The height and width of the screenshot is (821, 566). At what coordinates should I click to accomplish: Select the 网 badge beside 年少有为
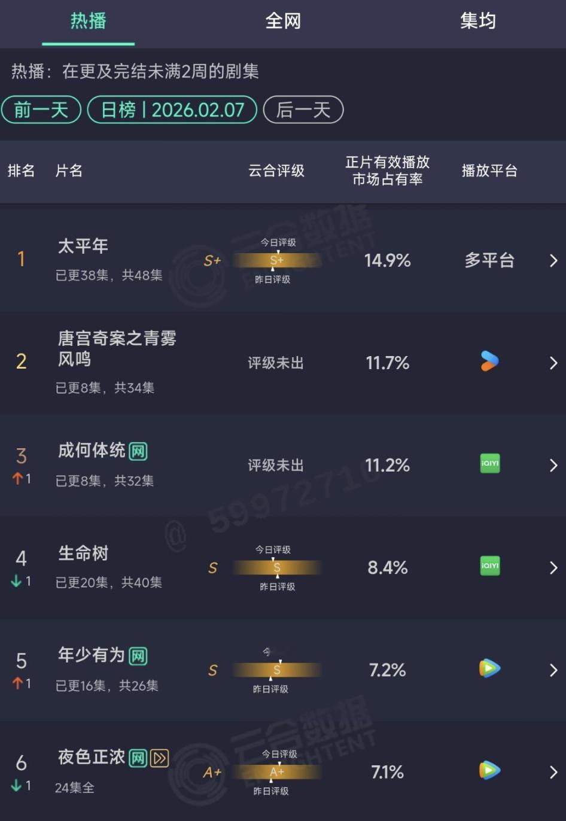[x=136, y=655]
